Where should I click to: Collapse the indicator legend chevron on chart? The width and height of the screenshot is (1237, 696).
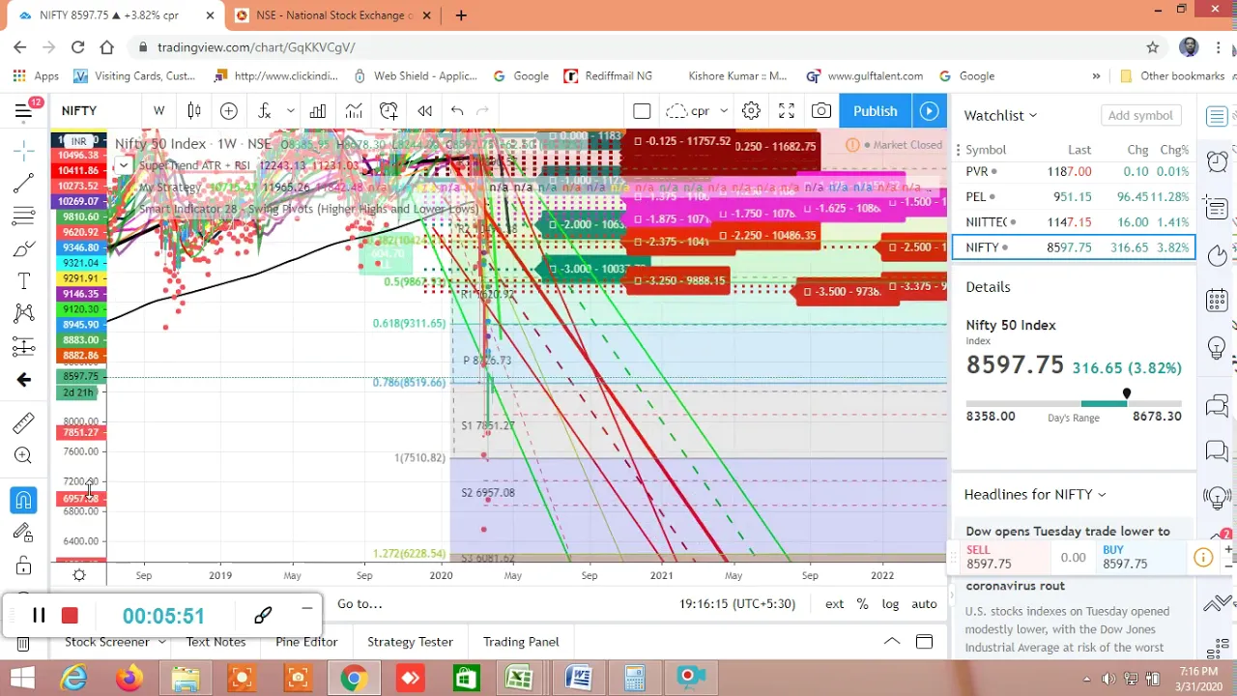tap(124, 165)
